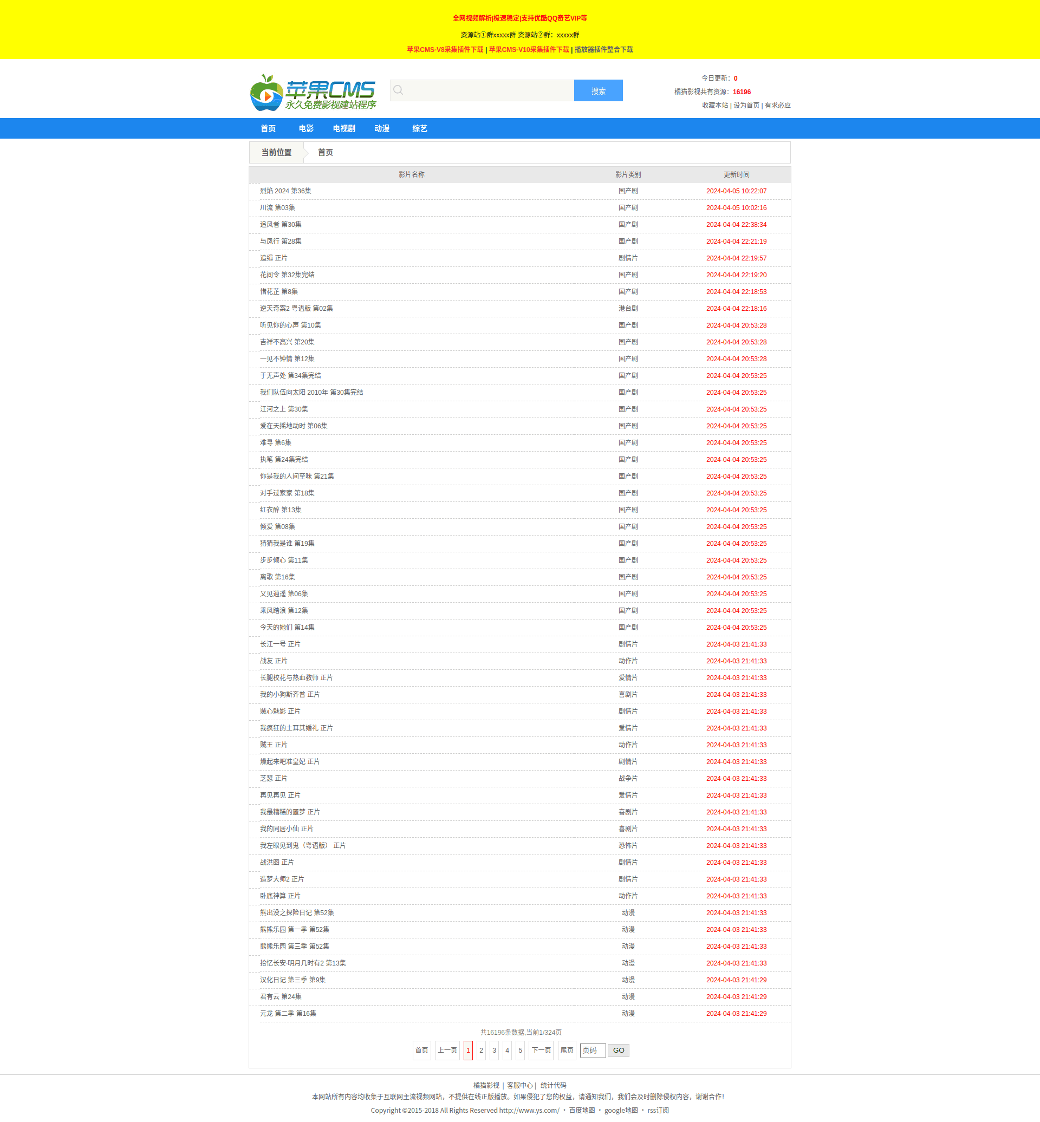1040x1122 pixels.
Task: Click 首页 in the breadcrumb bar
Action: pyautogui.click(x=326, y=153)
